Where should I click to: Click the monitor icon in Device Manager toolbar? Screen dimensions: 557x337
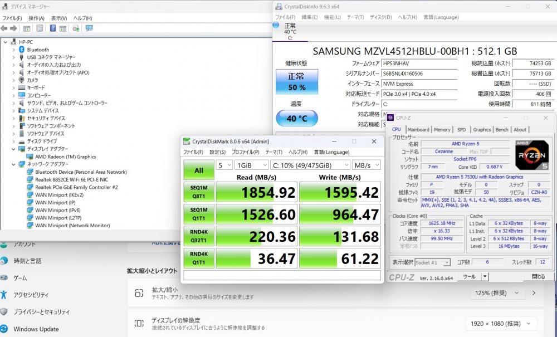point(89,28)
